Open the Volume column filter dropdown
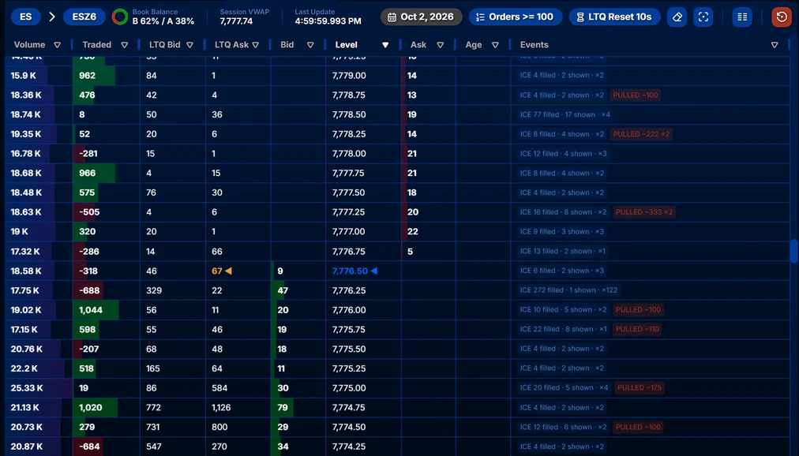Viewport: 799px width, 456px height. 57,45
